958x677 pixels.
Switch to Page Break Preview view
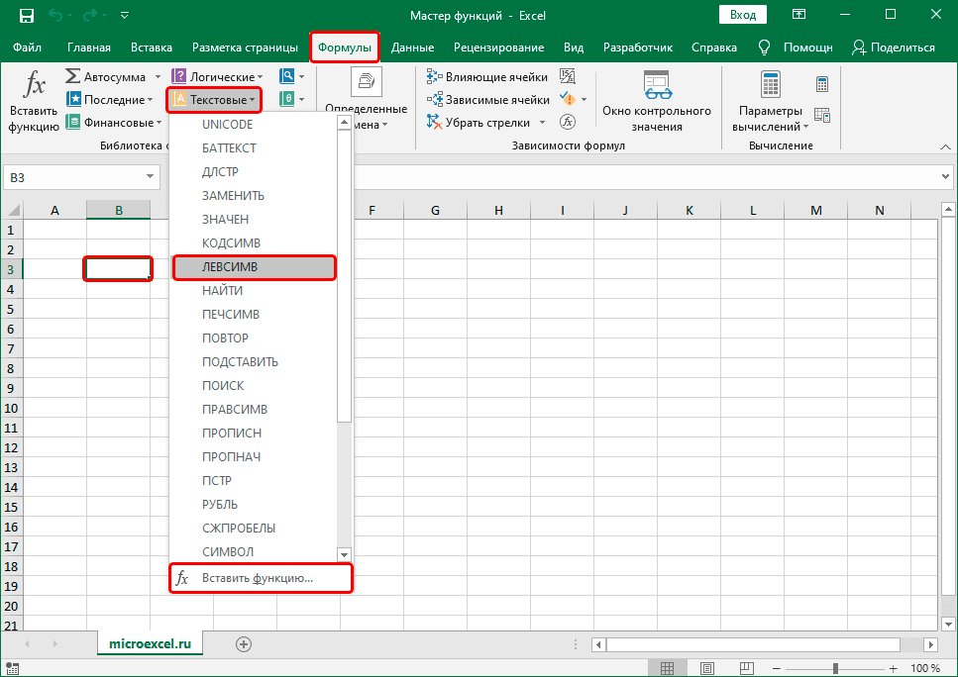tap(747, 668)
